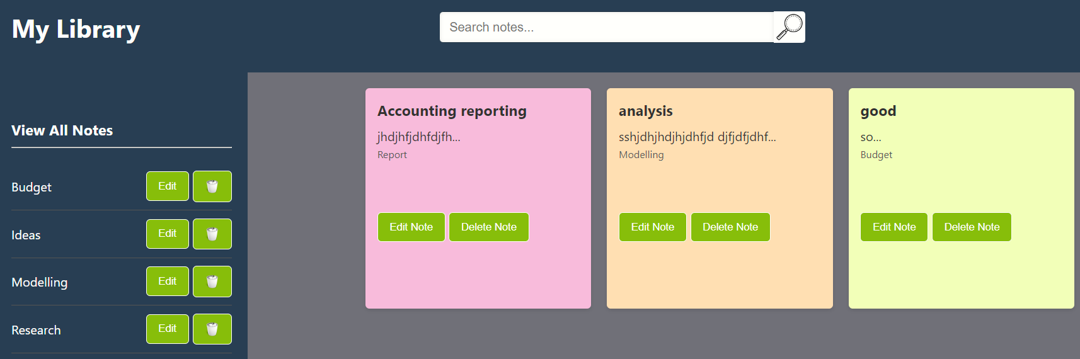This screenshot has height=359, width=1080.
Task: Delete the Accounting reporting note
Action: click(x=488, y=227)
